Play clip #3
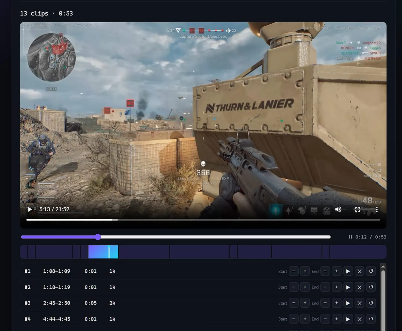 pyautogui.click(x=348, y=303)
